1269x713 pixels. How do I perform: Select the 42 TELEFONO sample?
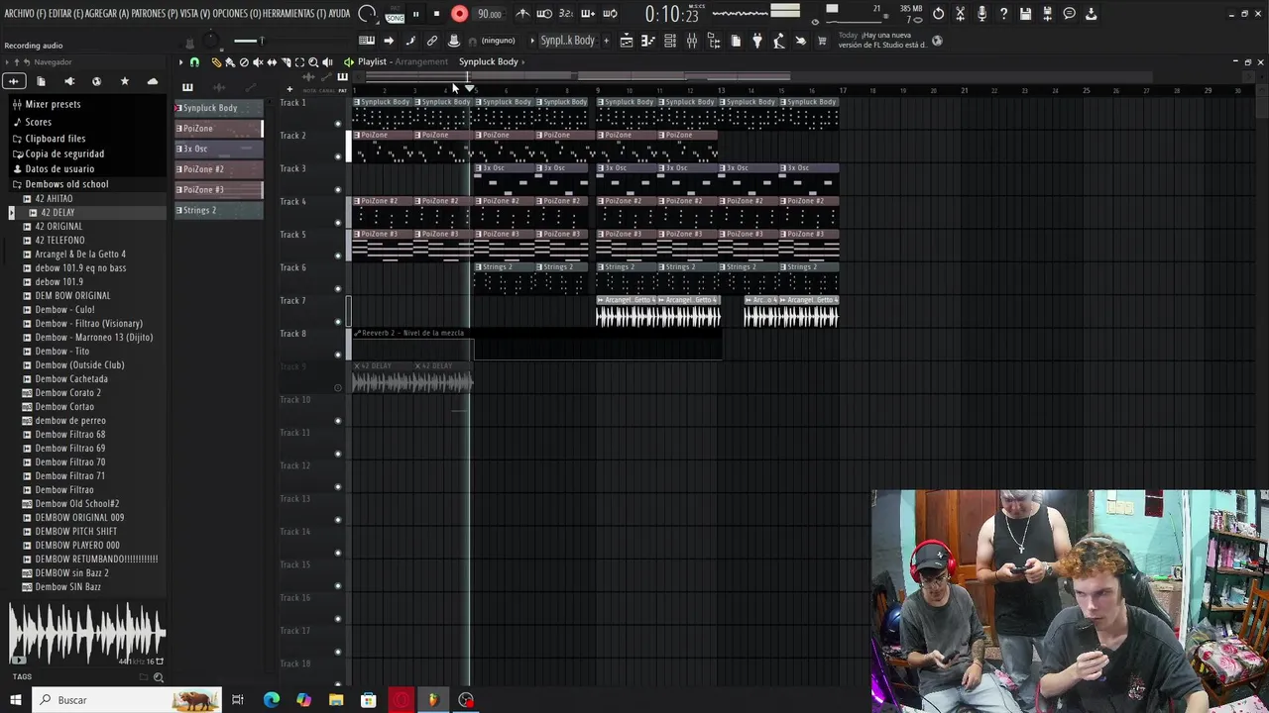click(x=59, y=241)
